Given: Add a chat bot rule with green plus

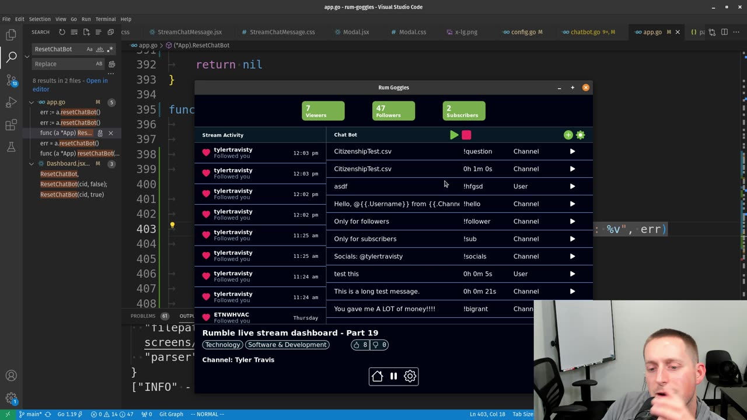Looking at the screenshot, I should pyautogui.click(x=568, y=135).
